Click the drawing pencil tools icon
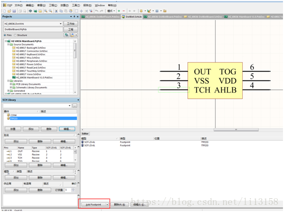Viewport: 284px width, 212px height. coord(149,11)
